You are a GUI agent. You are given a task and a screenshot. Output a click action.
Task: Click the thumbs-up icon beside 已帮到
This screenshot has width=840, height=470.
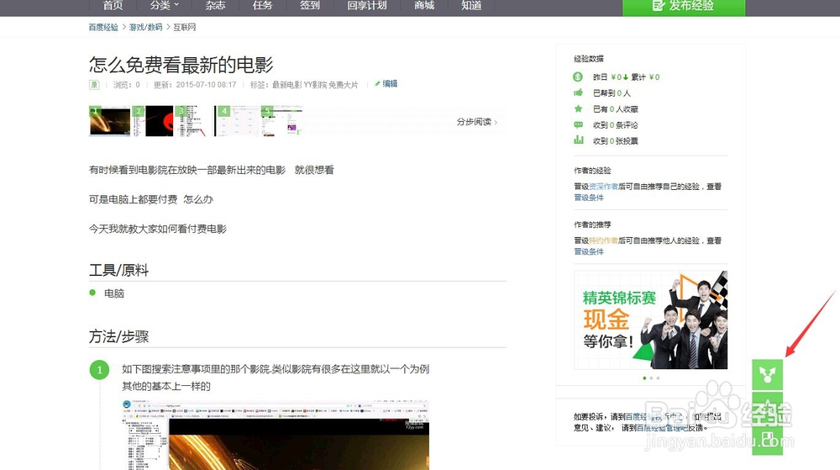578,92
